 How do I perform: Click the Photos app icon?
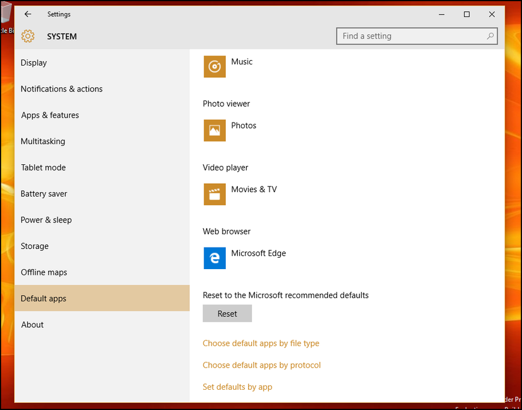[x=214, y=130]
